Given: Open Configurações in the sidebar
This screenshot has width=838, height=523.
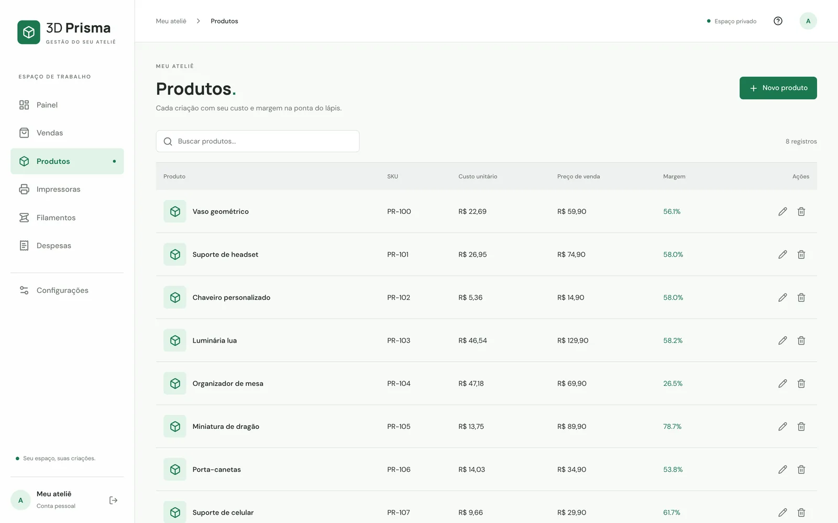Looking at the screenshot, I should coord(67,290).
